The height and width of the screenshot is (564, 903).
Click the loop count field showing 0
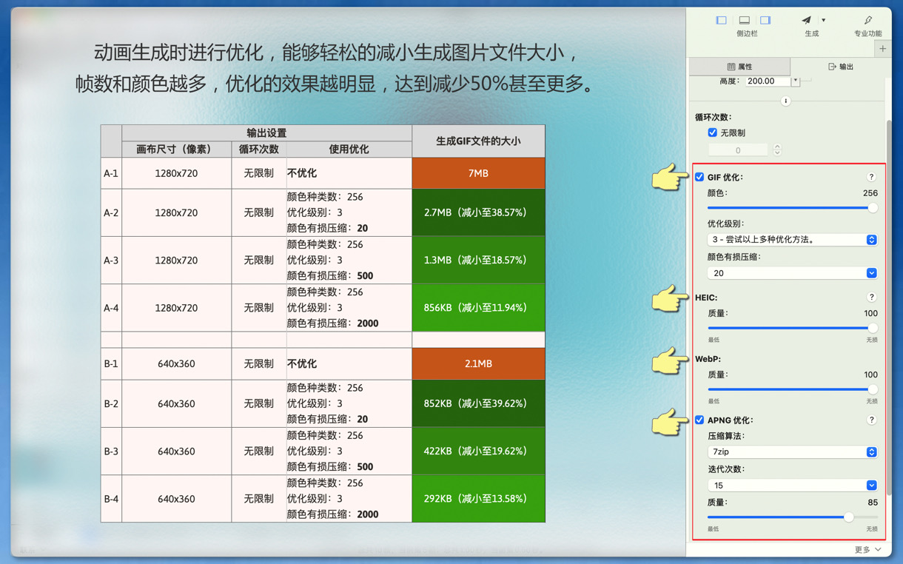(738, 150)
